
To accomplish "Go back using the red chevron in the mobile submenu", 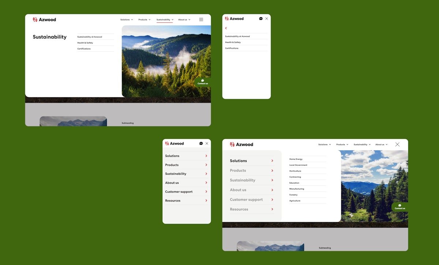I will click(x=226, y=28).
